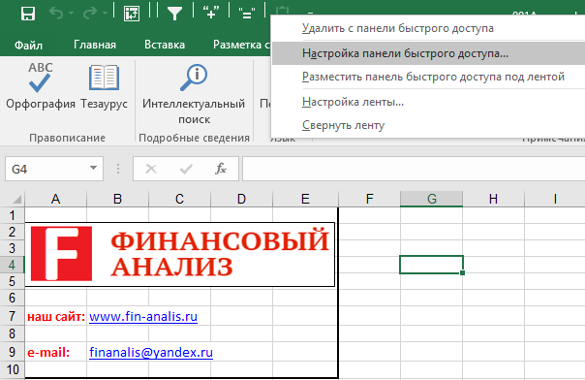Open the finanalis@yandex.ru email link
585x380 pixels.
151,352
